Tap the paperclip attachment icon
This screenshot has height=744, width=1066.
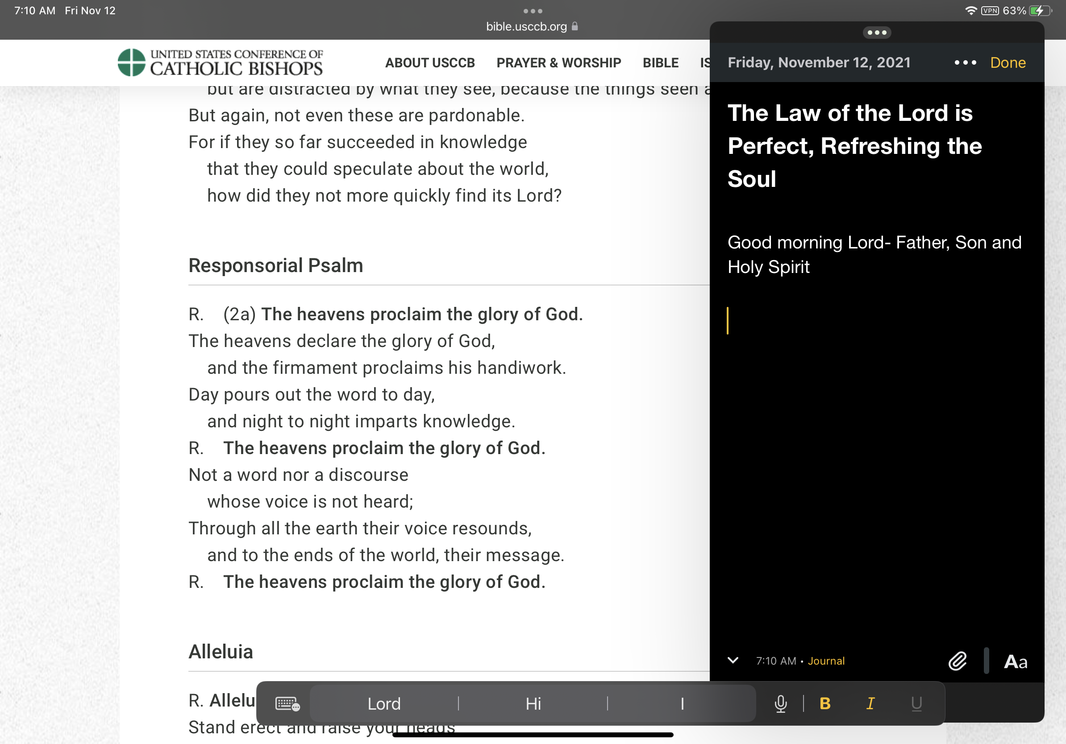(x=958, y=661)
